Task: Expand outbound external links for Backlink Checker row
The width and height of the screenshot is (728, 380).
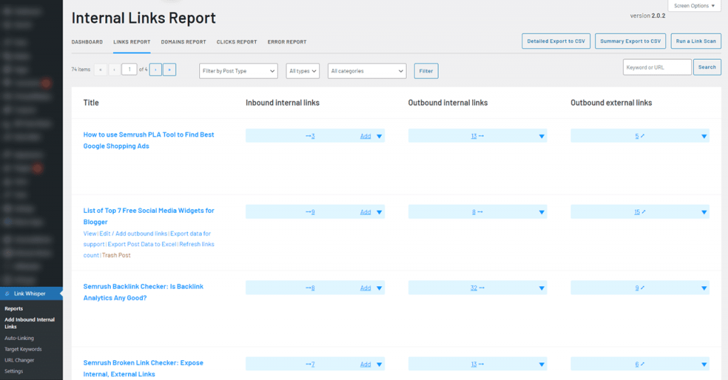Action: point(704,288)
